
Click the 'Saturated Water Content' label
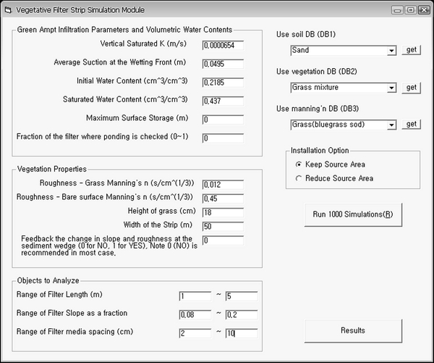click(125, 99)
